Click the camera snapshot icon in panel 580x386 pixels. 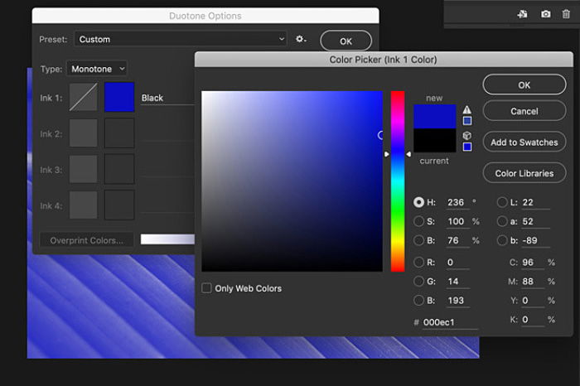coord(546,13)
